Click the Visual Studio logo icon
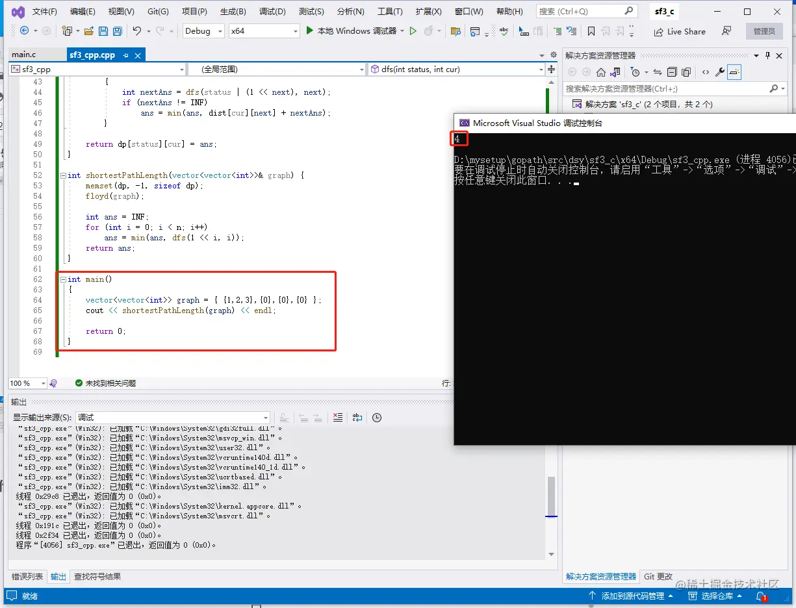Viewport: 796px width, 608px height. point(18,12)
